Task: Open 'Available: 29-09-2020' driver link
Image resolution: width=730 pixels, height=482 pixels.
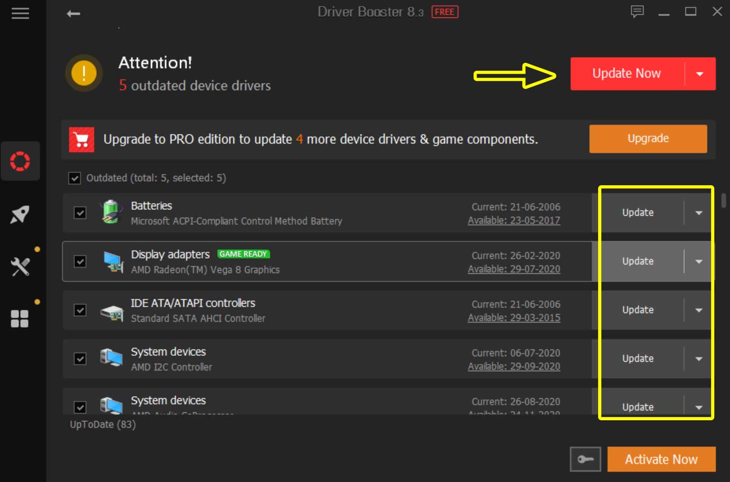Action: pos(514,366)
